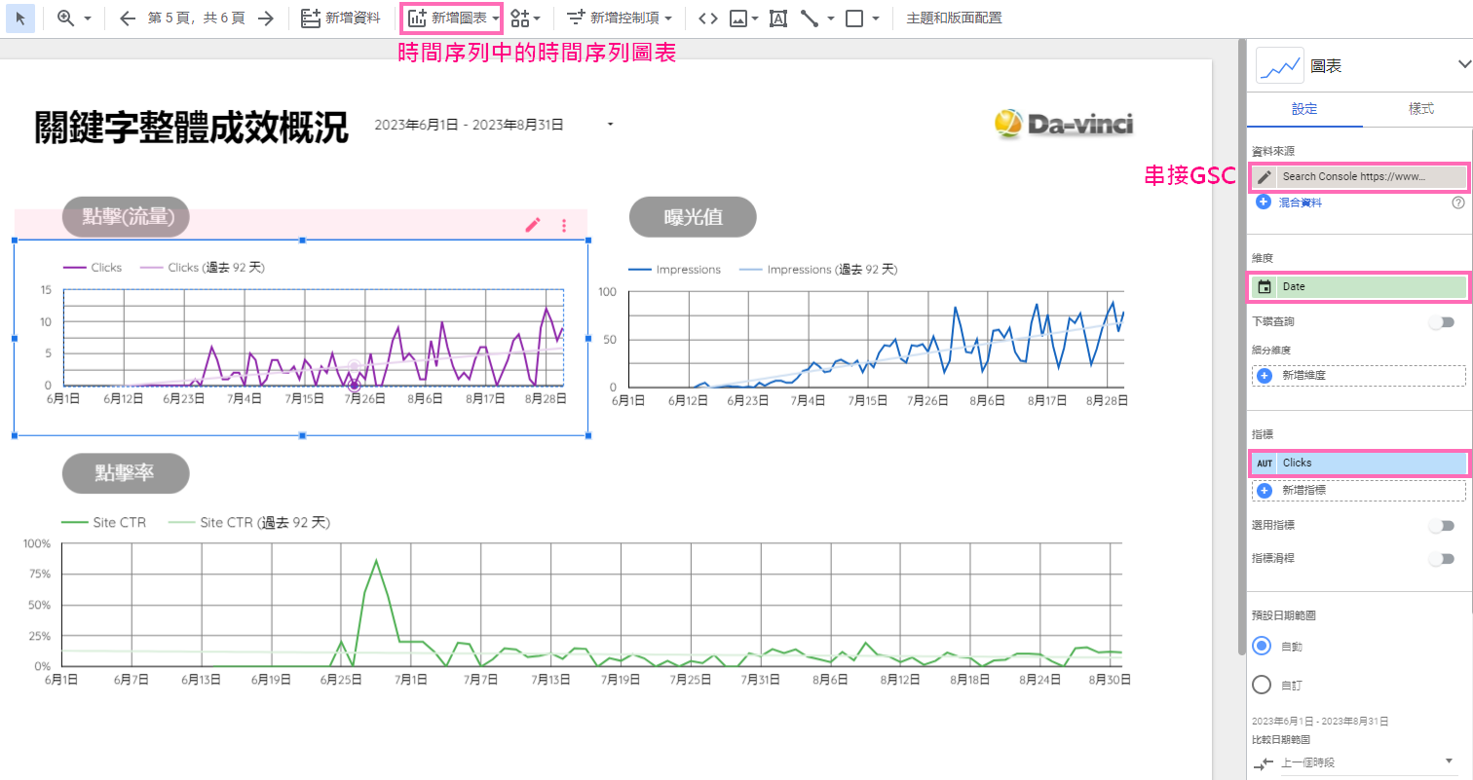Open the three-dot menu on Clicks chart
Viewport: 1473px width, 780px height.
564,225
